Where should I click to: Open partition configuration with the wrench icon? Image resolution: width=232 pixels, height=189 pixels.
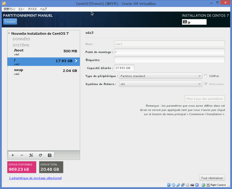pyautogui.click(x=31, y=155)
